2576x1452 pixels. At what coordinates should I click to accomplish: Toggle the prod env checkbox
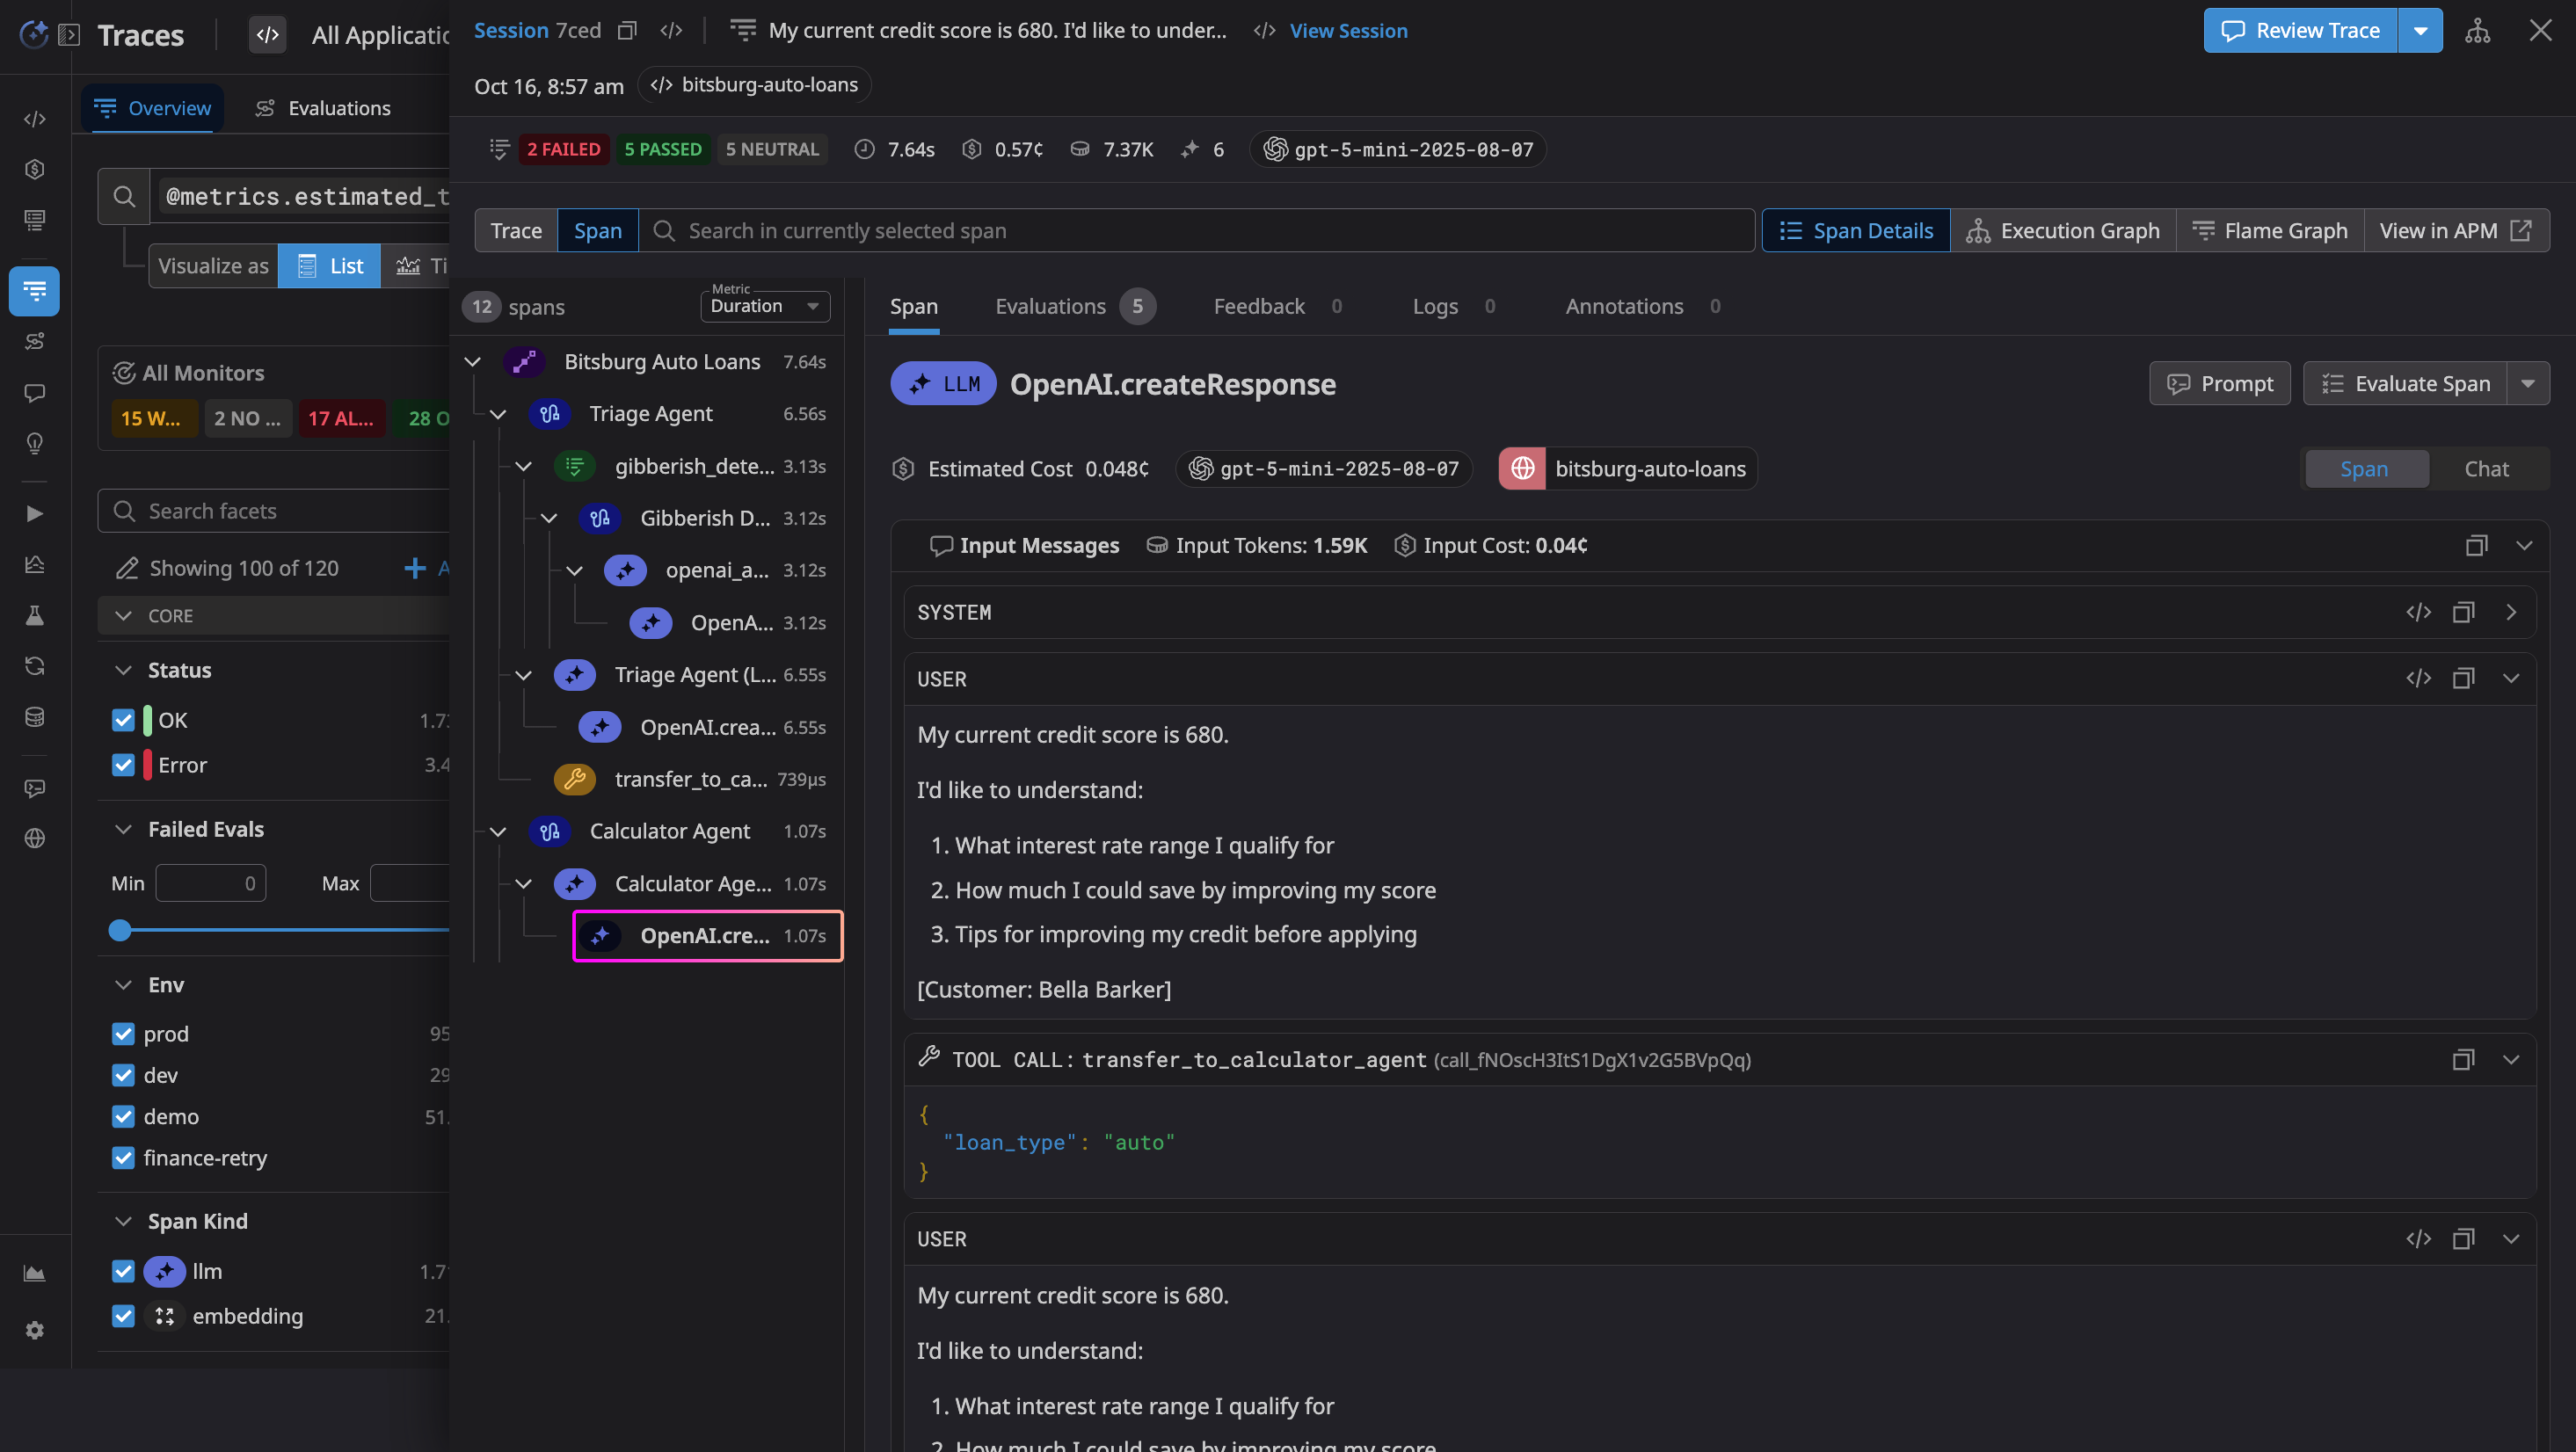coord(123,1034)
